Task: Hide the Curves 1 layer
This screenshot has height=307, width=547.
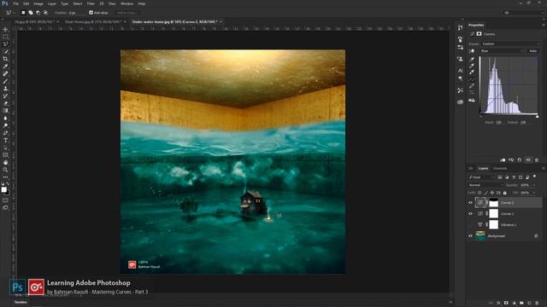Action: click(470, 214)
